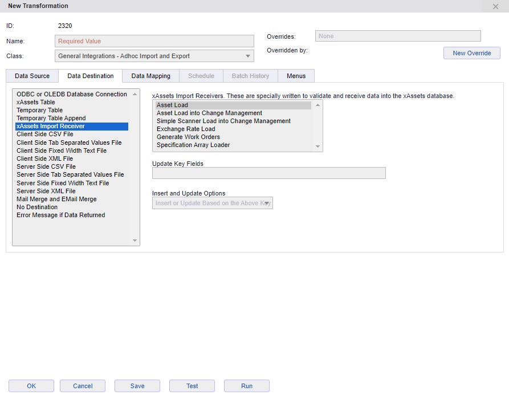Screen dimensions: 509x399
Task: Run the transformation
Action: pos(246,386)
